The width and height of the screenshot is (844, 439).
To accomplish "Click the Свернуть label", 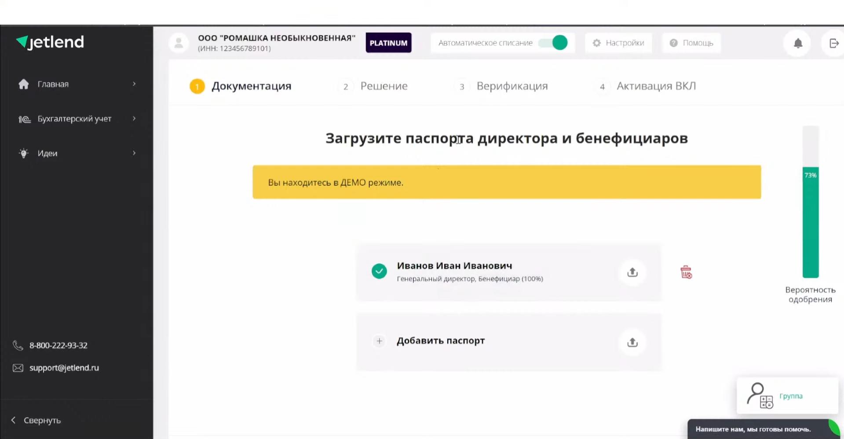I will [42, 421].
